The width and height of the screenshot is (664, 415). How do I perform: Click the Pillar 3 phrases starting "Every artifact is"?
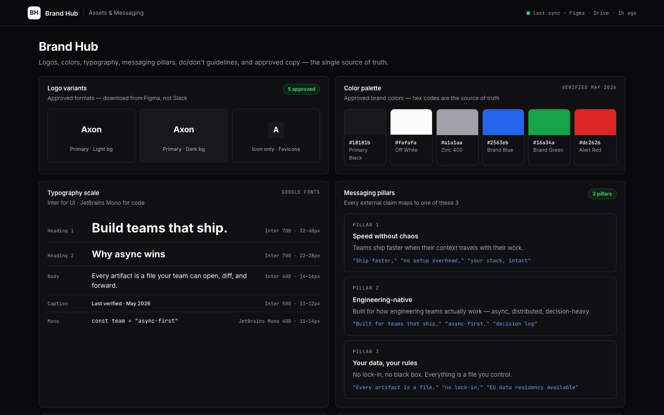tap(465, 387)
